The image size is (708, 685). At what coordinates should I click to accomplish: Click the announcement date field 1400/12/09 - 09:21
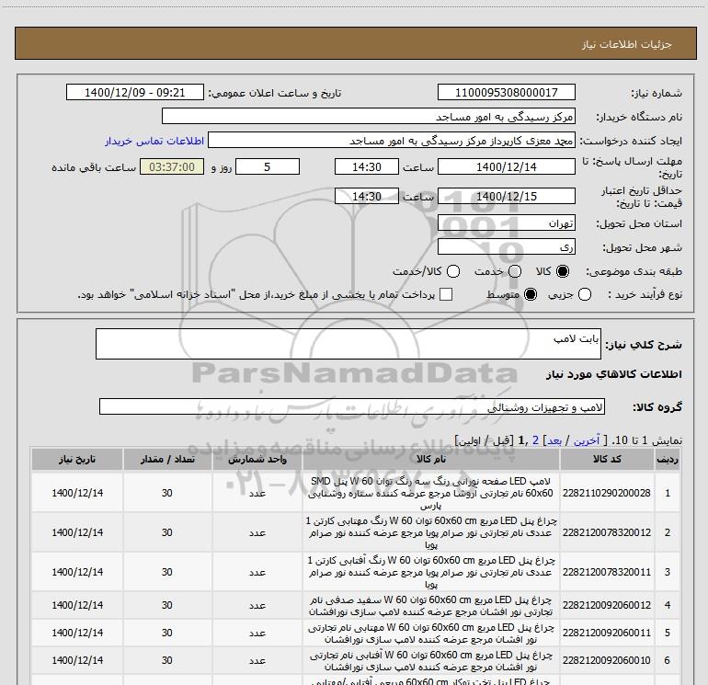[x=135, y=92]
